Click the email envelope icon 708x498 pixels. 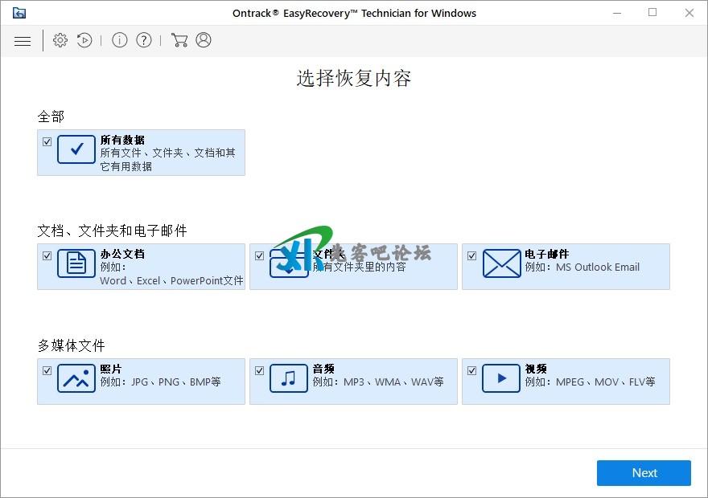pos(501,263)
